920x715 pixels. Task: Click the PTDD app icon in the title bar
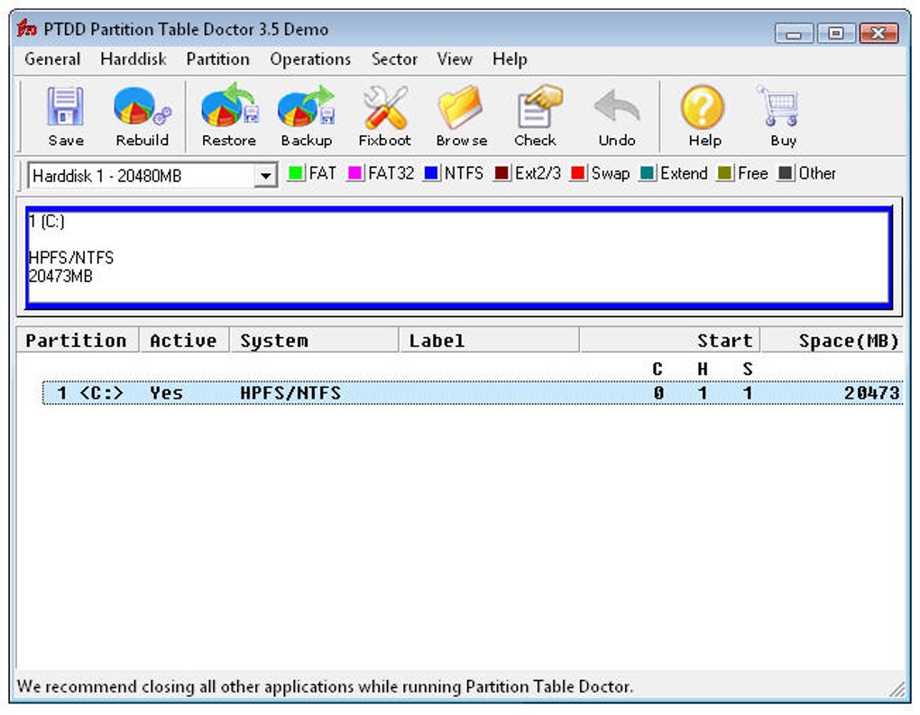(x=26, y=28)
